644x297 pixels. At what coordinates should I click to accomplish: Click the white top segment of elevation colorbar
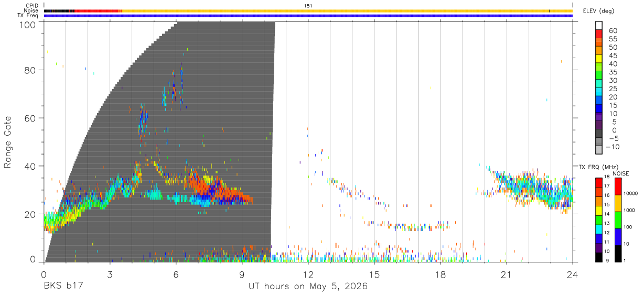599,25
